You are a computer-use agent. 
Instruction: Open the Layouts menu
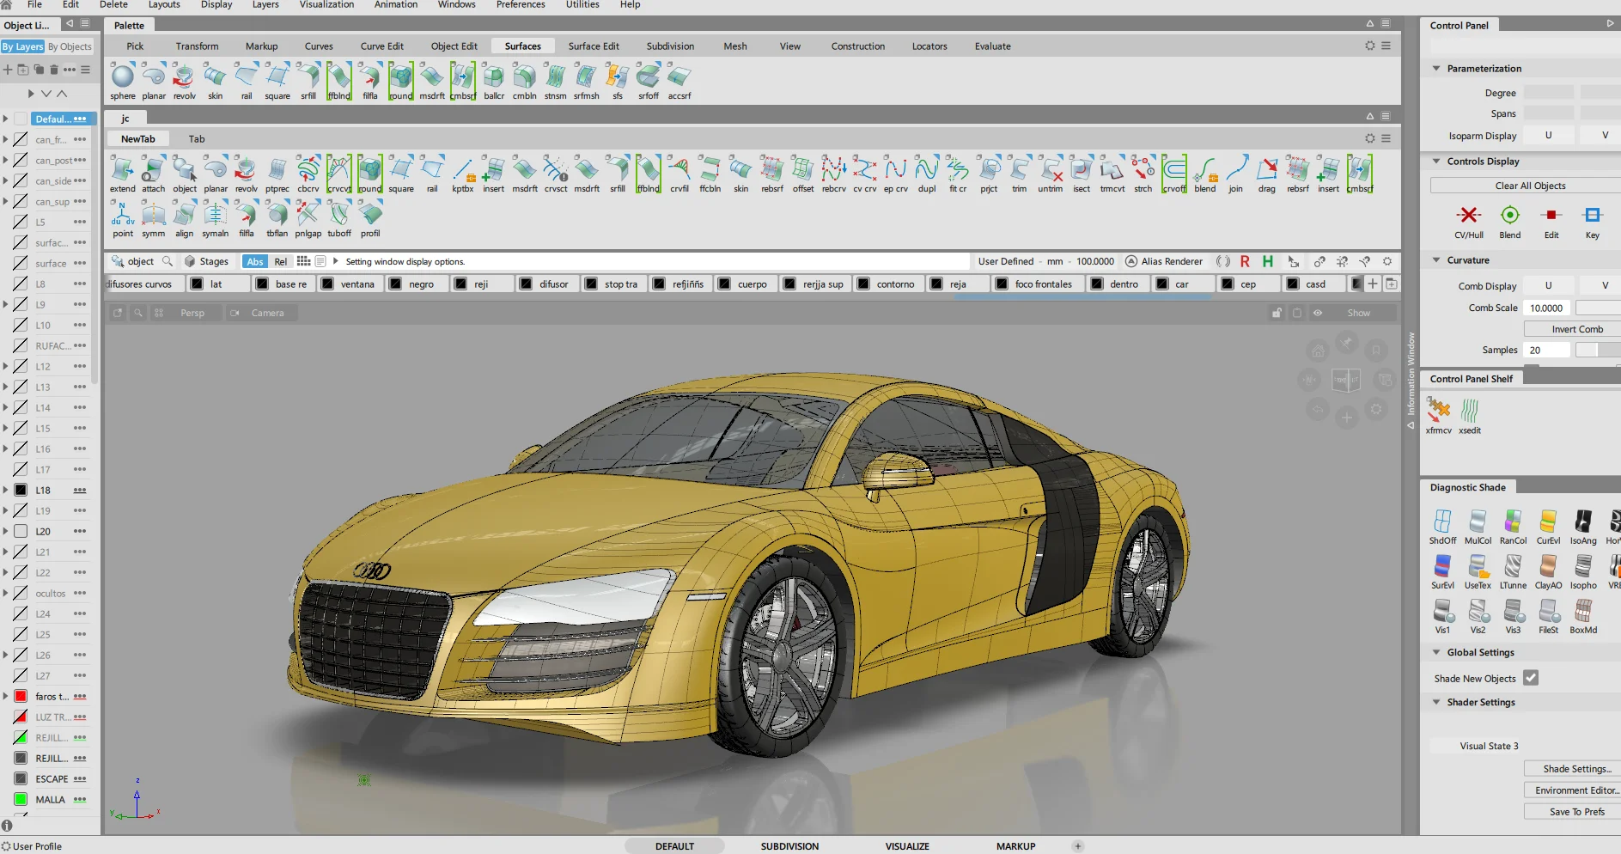click(x=164, y=4)
